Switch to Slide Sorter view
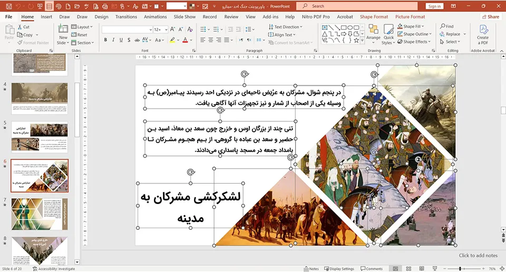Viewport: 506px width, 272px height. pyautogui.click(x=408, y=268)
